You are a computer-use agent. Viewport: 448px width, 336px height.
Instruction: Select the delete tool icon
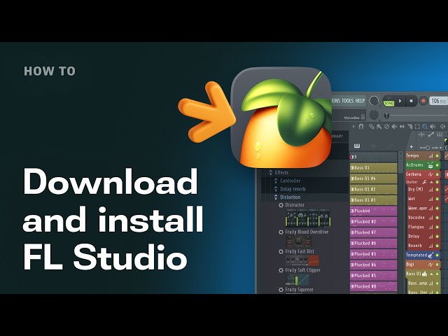(x=386, y=126)
